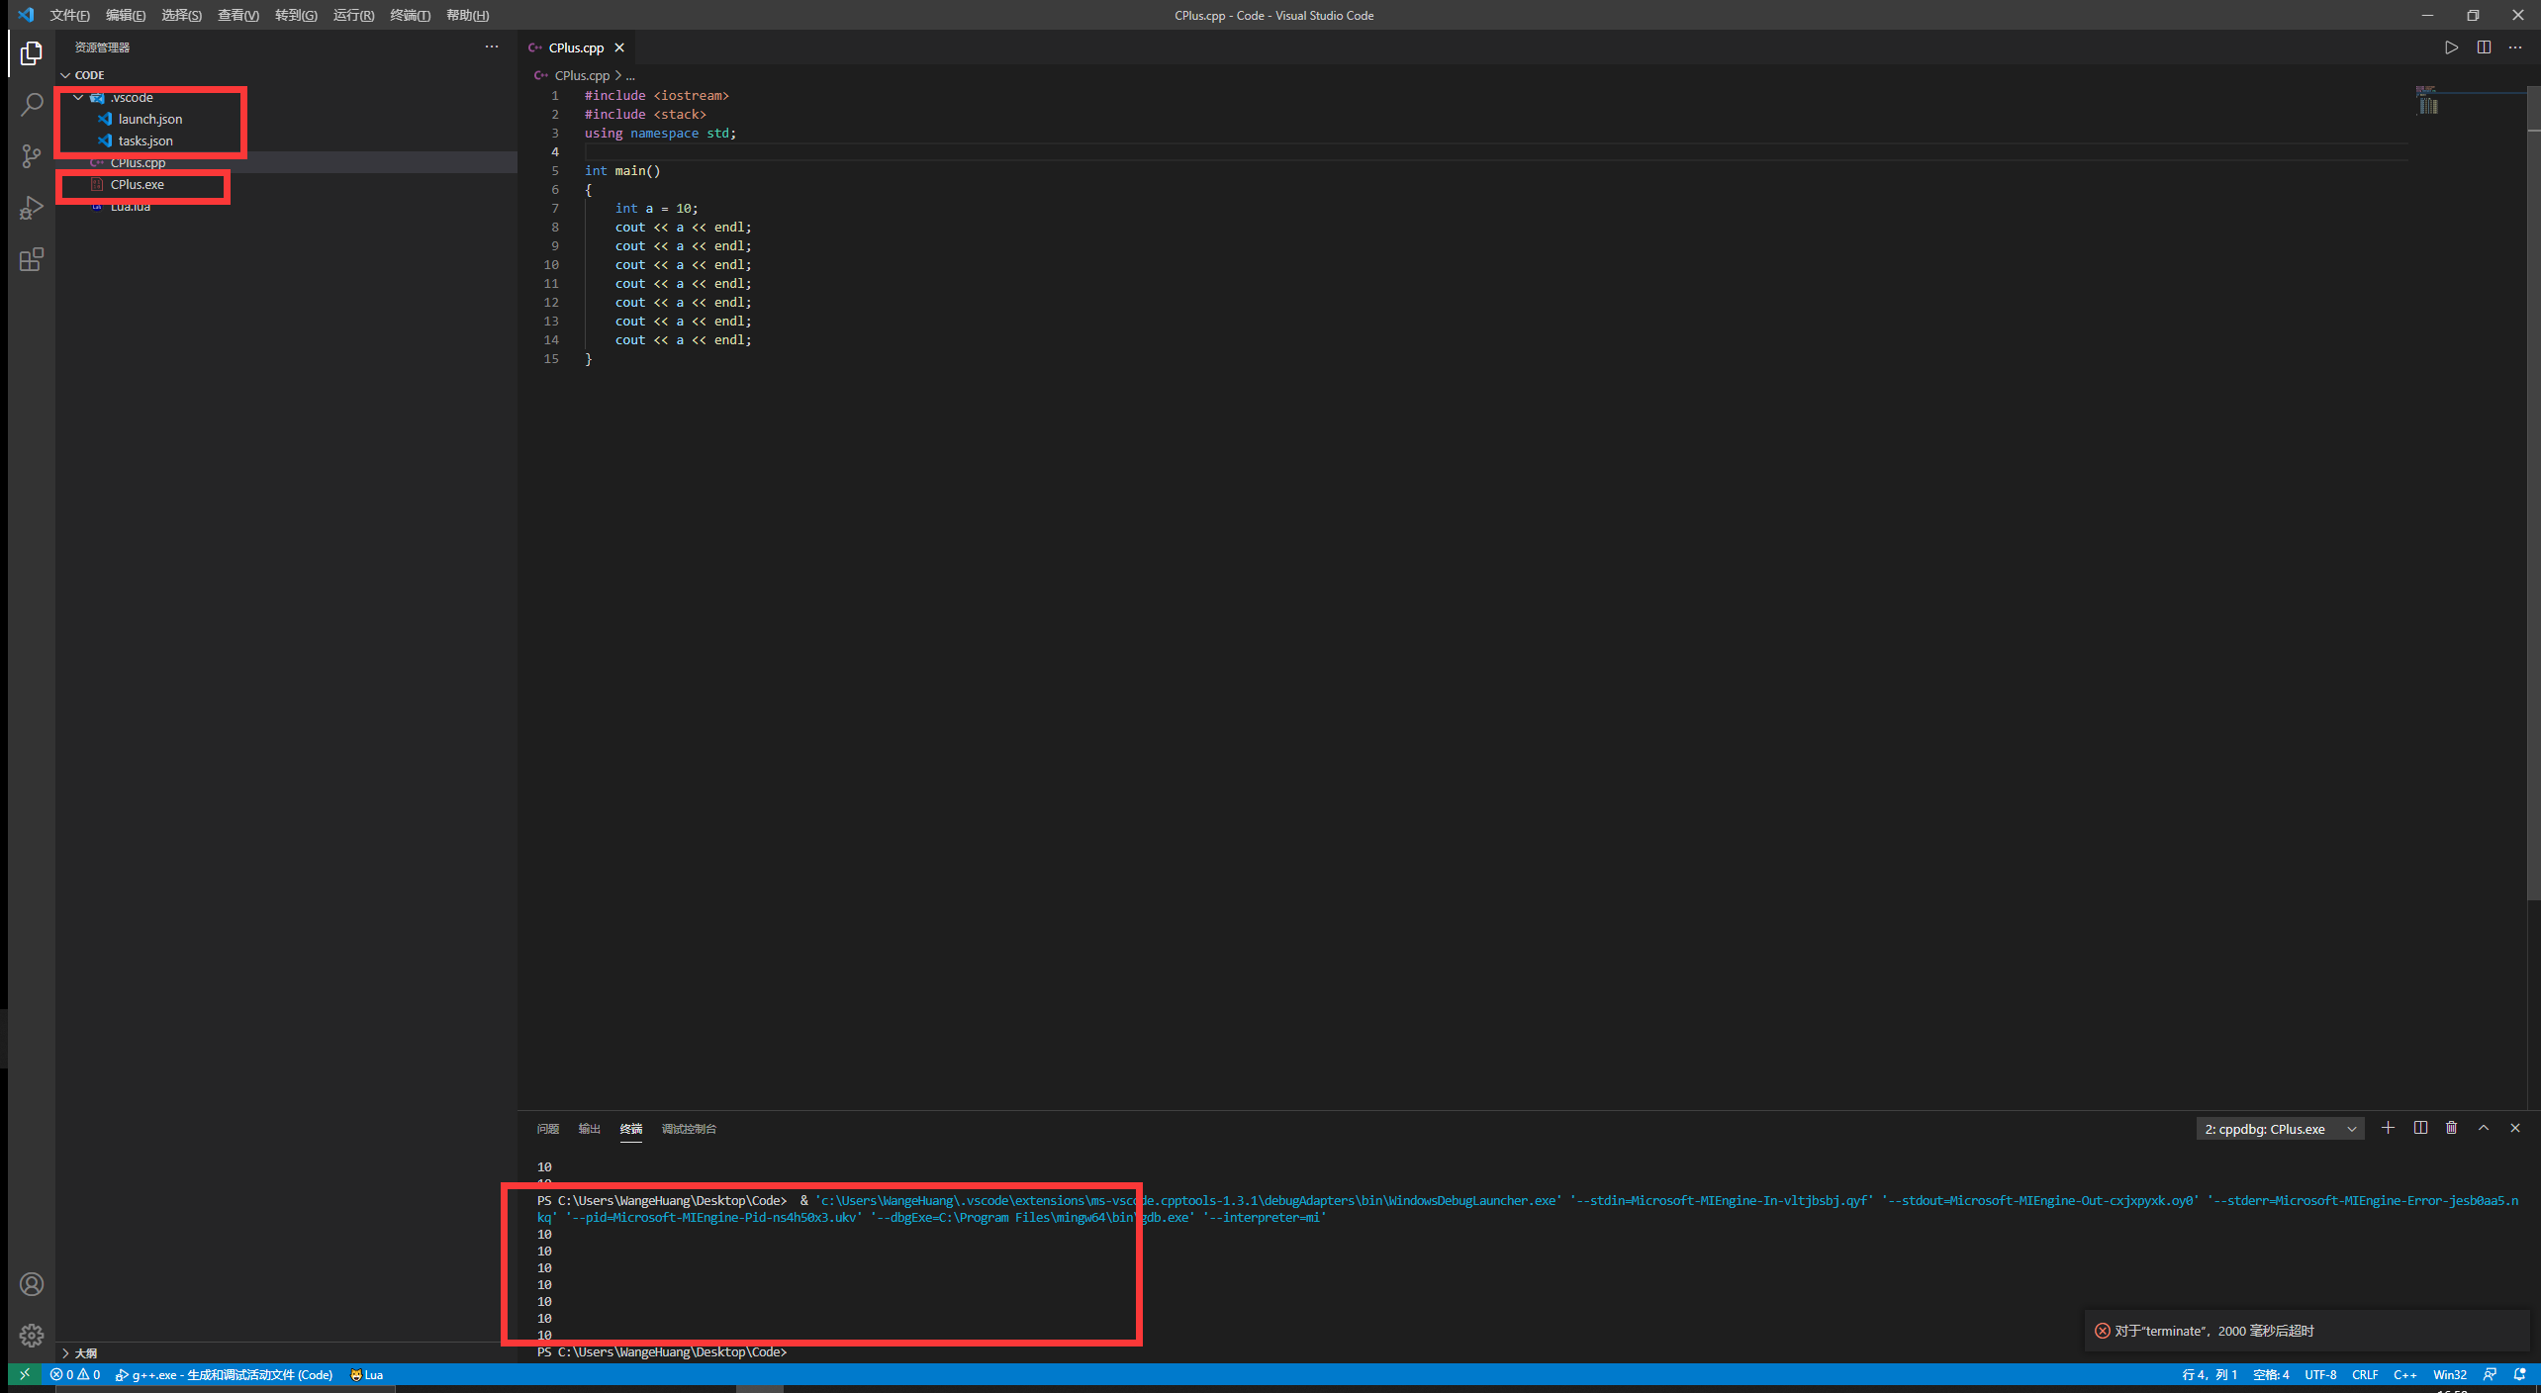Open the Manage gear settings icon
The height and width of the screenshot is (1393, 2541).
click(32, 1336)
